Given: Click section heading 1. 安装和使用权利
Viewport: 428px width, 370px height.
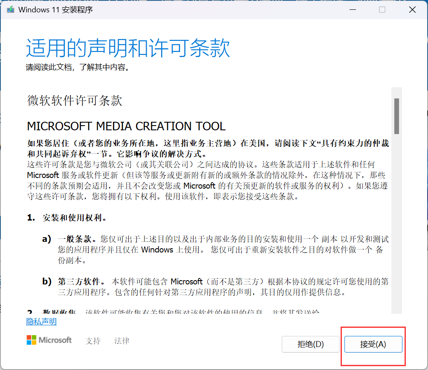Looking at the screenshot, I should [67, 218].
